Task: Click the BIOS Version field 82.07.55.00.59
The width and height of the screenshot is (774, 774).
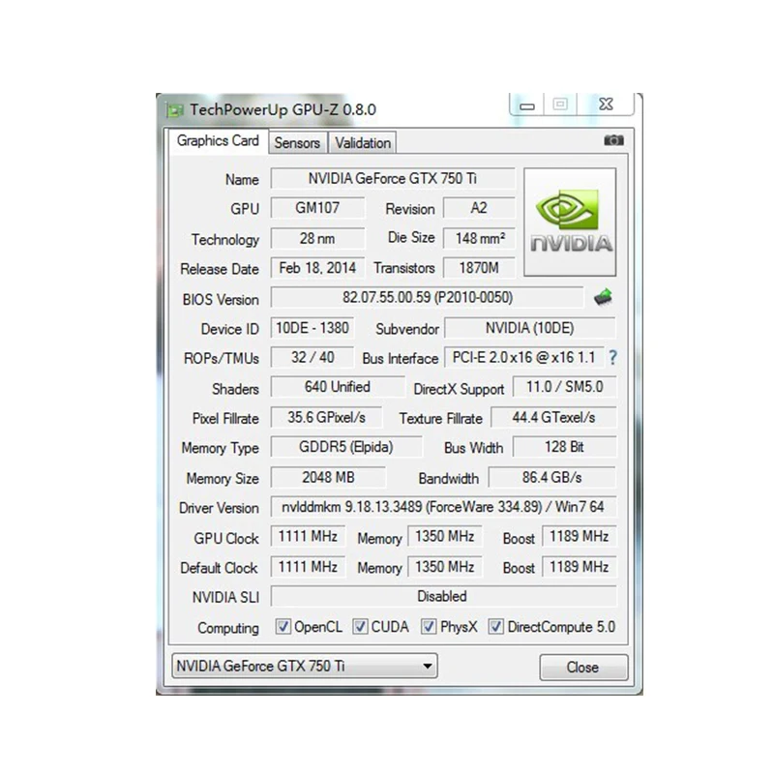Action: click(428, 297)
